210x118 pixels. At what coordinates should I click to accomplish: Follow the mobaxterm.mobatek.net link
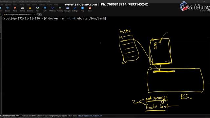90,116
